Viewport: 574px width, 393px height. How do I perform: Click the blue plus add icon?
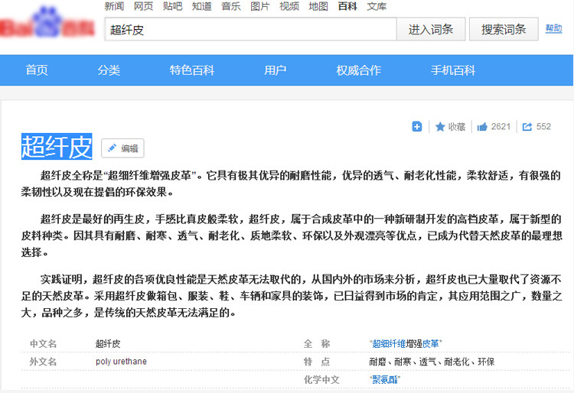[417, 126]
